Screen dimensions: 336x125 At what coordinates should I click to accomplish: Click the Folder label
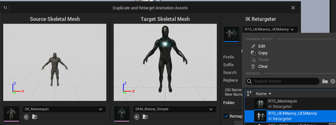(x=229, y=103)
